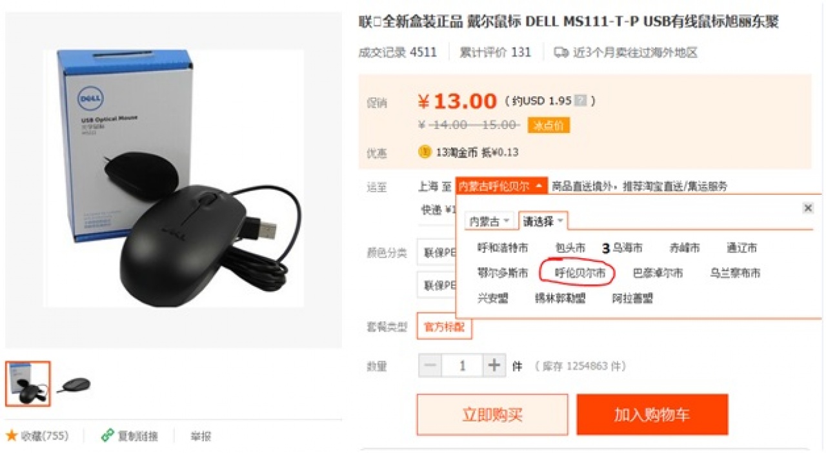Click the quantity input field
The width and height of the screenshot is (826, 453).
click(462, 366)
